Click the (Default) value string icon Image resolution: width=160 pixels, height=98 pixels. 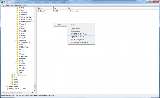(x=38, y=11)
